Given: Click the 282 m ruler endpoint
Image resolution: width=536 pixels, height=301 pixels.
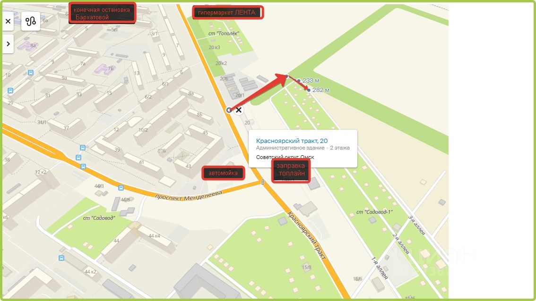Looking at the screenshot, I should [x=309, y=90].
